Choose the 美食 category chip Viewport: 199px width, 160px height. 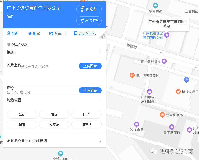pos(22,115)
